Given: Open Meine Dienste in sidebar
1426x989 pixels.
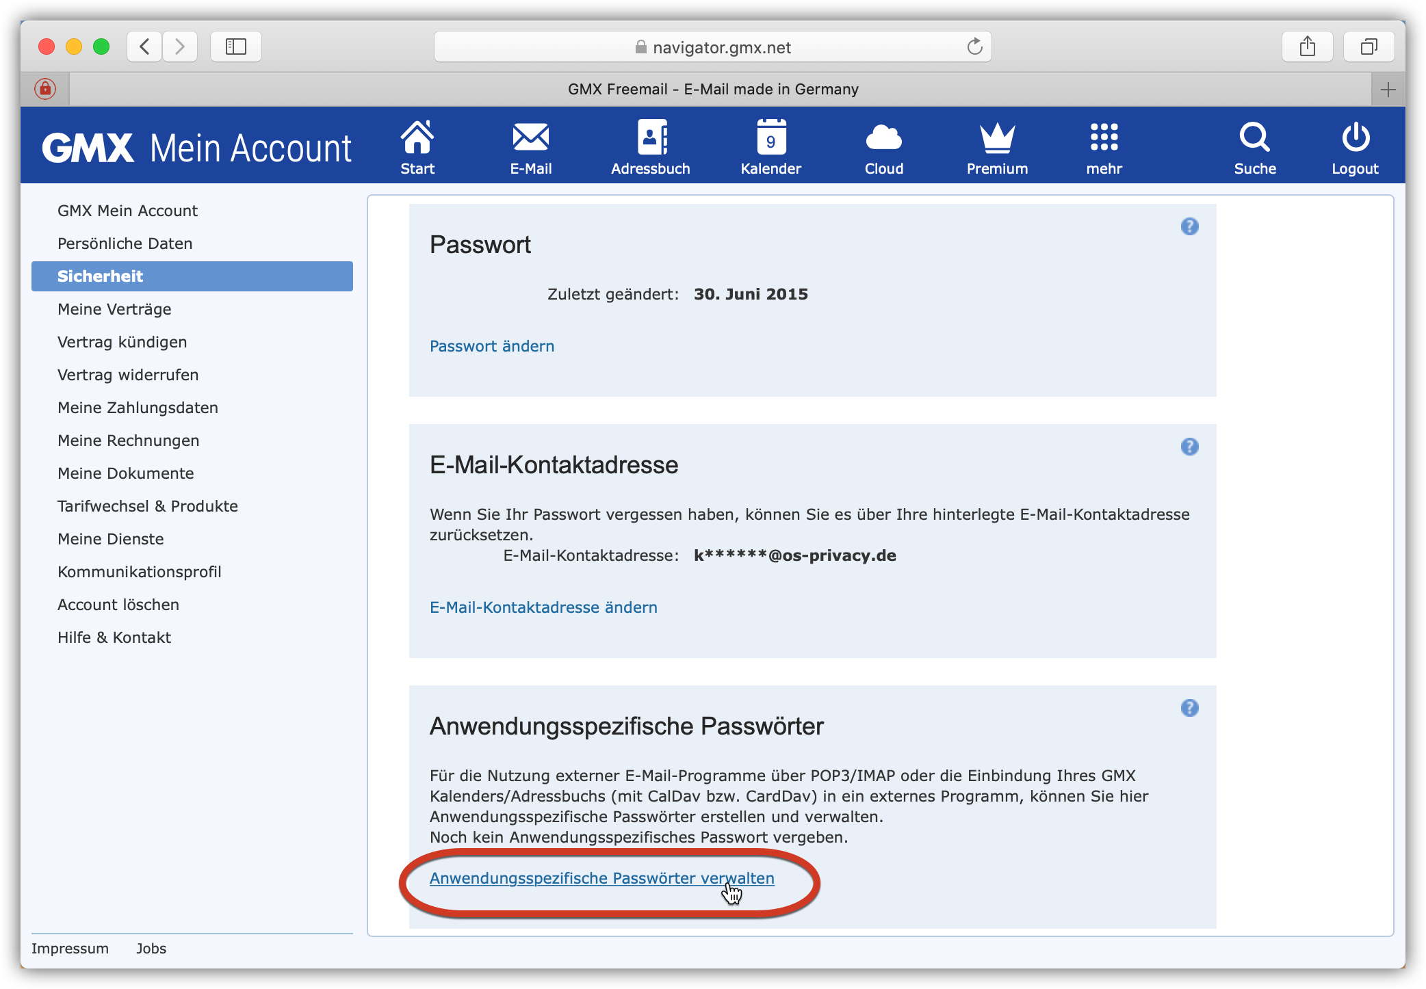Looking at the screenshot, I should (x=192, y=539).
